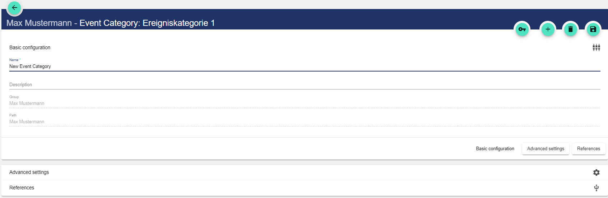
Task: Collapse the Basic configuration section heading
Action: tap(30, 47)
